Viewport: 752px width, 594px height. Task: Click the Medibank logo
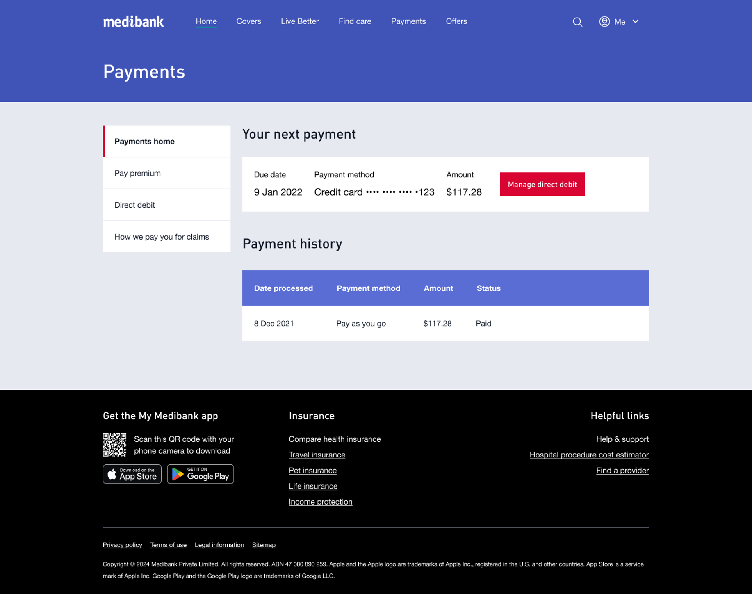[x=133, y=21]
